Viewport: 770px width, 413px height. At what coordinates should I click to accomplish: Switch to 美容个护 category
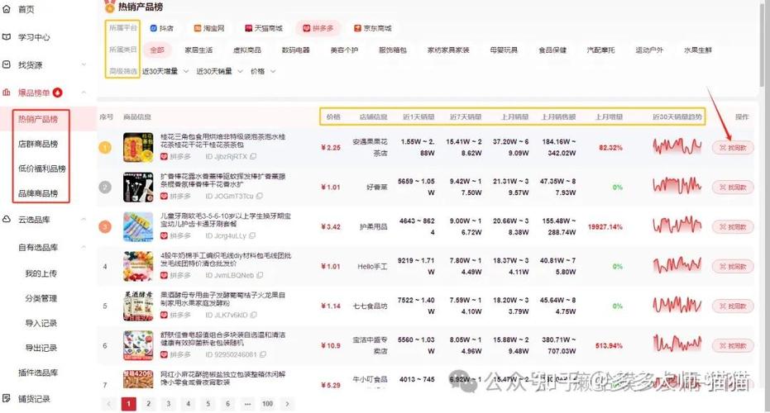pyautogui.click(x=344, y=50)
